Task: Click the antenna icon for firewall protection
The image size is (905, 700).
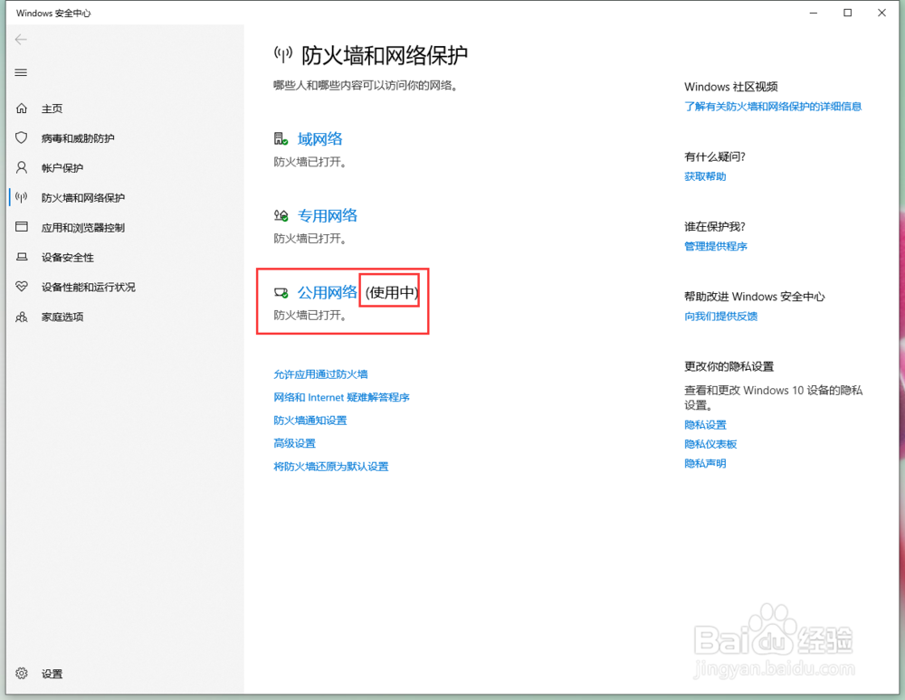Action: pyautogui.click(x=22, y=197)
